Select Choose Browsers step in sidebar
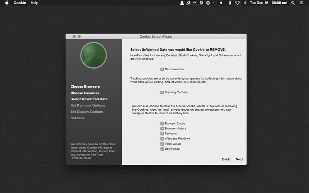 (x=85, y=86)
